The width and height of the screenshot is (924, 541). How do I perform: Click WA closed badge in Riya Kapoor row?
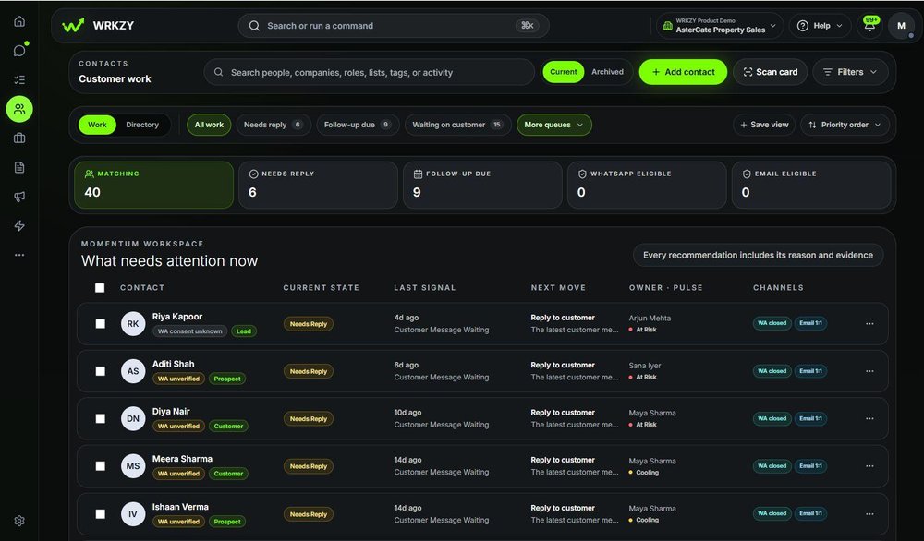tap(772, 323)
